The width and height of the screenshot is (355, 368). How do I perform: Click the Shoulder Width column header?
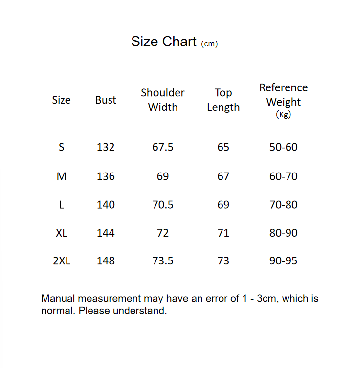click(163, 100)
